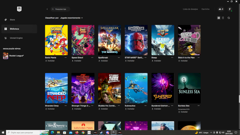Click the Unreal Engine sidebar icon

pos(6,38)
